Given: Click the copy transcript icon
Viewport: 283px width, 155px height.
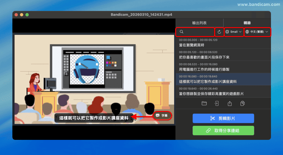Looking at the screenshot, I should point(243,103).
